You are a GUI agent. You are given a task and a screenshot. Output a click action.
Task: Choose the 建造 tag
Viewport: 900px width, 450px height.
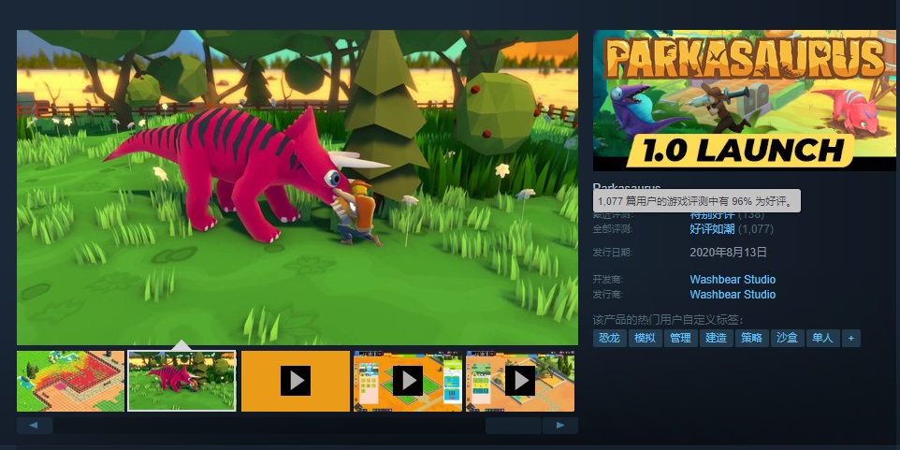[x=716, y=338]
